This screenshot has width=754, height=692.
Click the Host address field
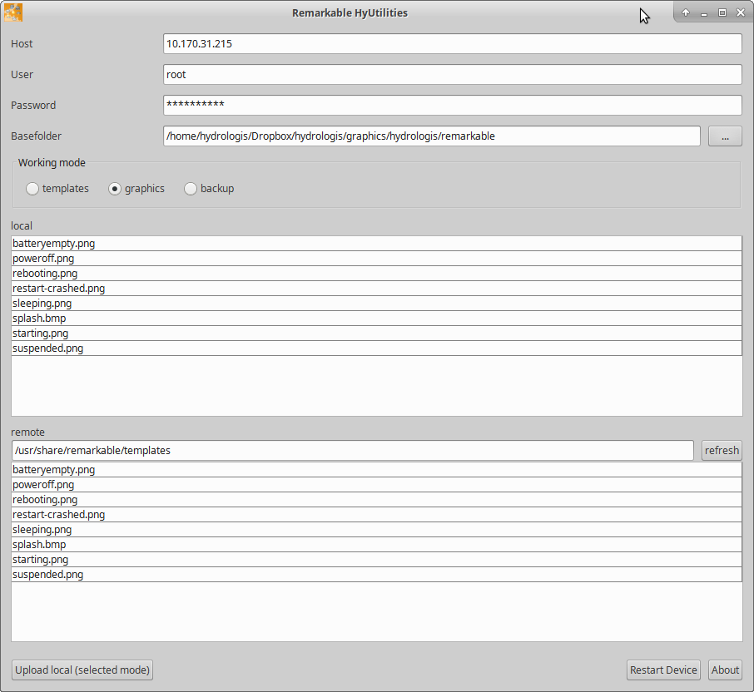453,44
